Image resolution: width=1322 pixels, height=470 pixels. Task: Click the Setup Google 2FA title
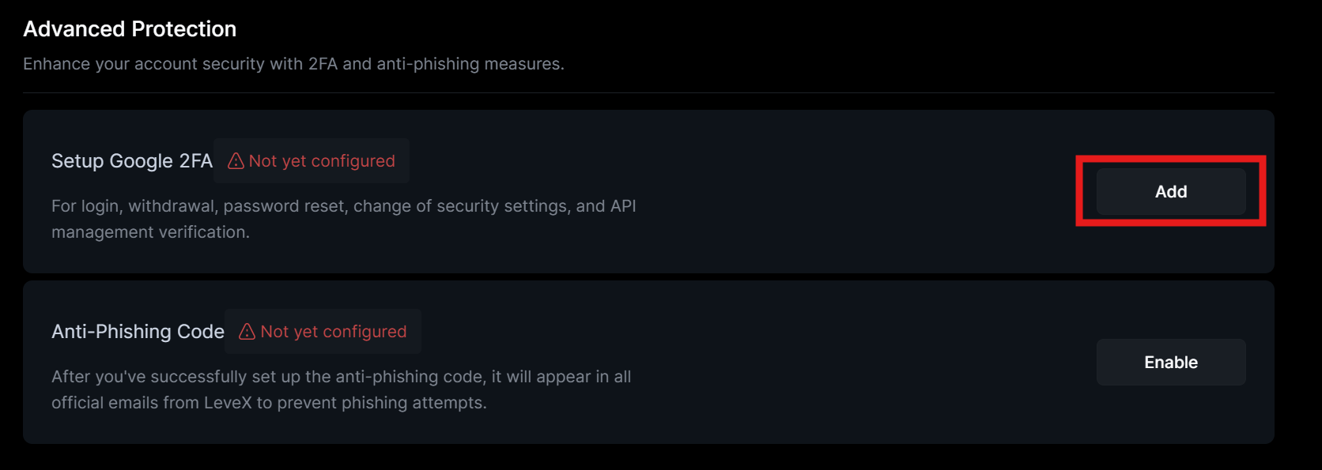132,161
